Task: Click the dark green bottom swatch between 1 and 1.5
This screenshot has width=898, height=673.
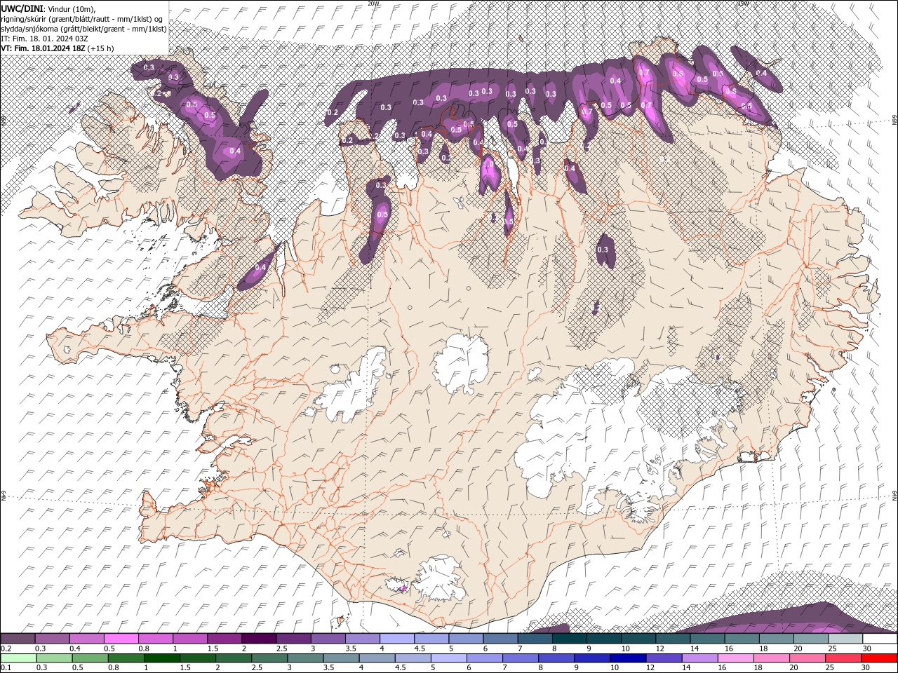Action: pyautogui.click(x=162, y=658)
